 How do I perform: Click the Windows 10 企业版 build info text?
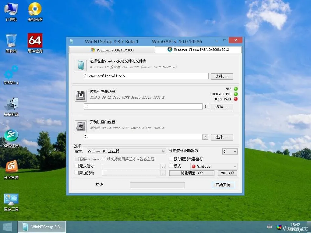coord(133,67)
